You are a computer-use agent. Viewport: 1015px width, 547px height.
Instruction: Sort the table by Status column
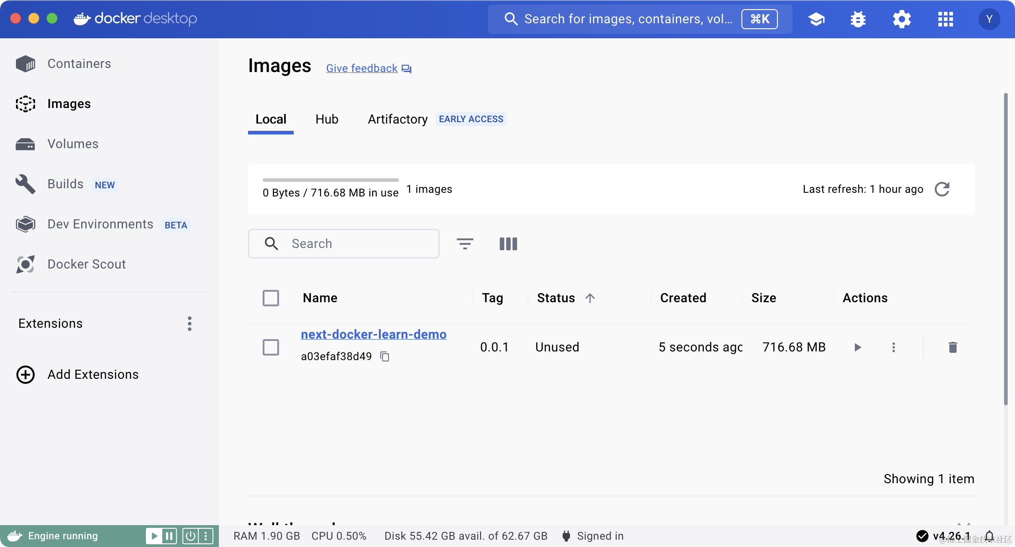pos(556,298)
